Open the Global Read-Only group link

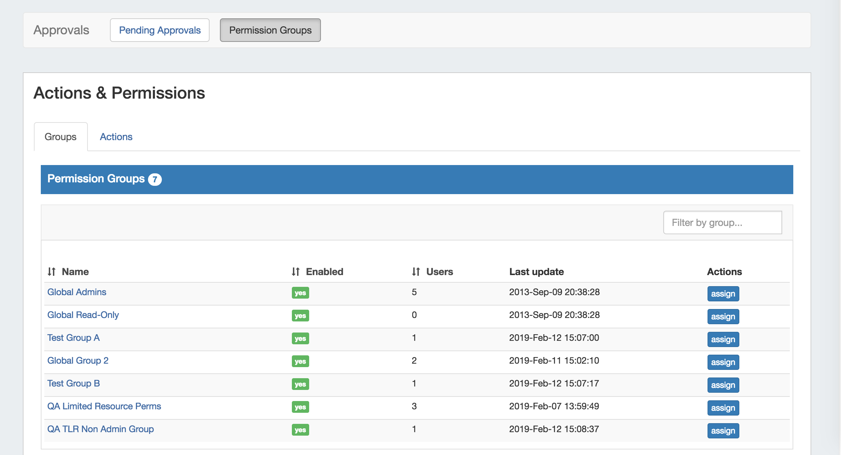pos(83,315)
